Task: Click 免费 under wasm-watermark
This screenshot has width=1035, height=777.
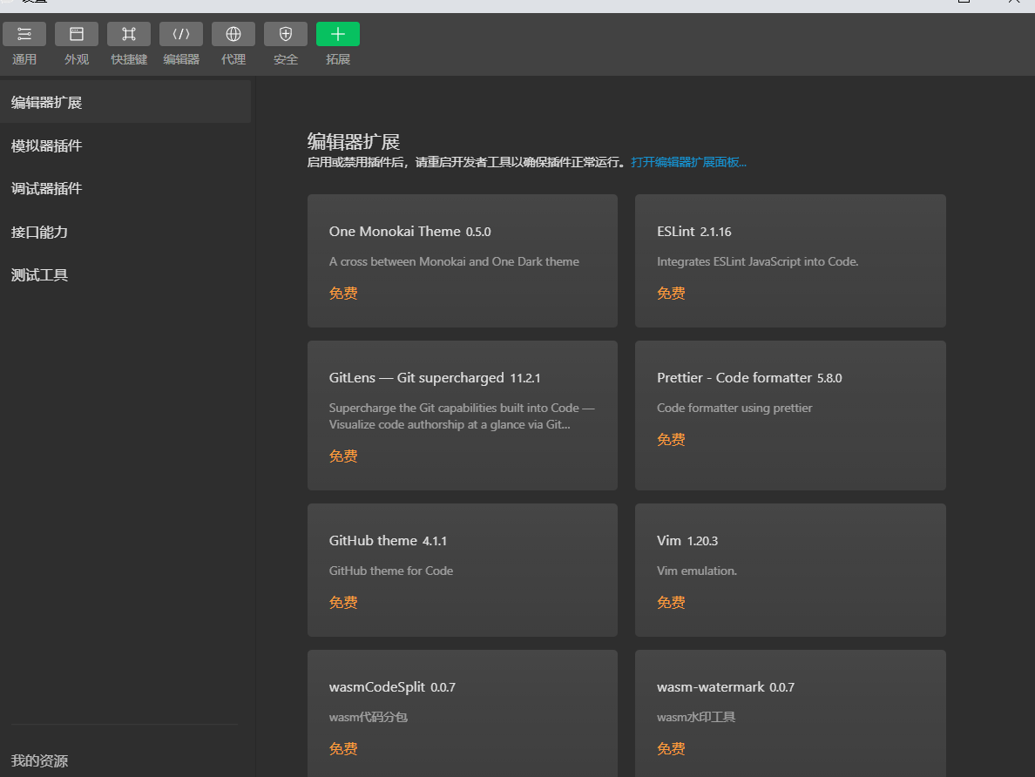Action: (672, 748)
